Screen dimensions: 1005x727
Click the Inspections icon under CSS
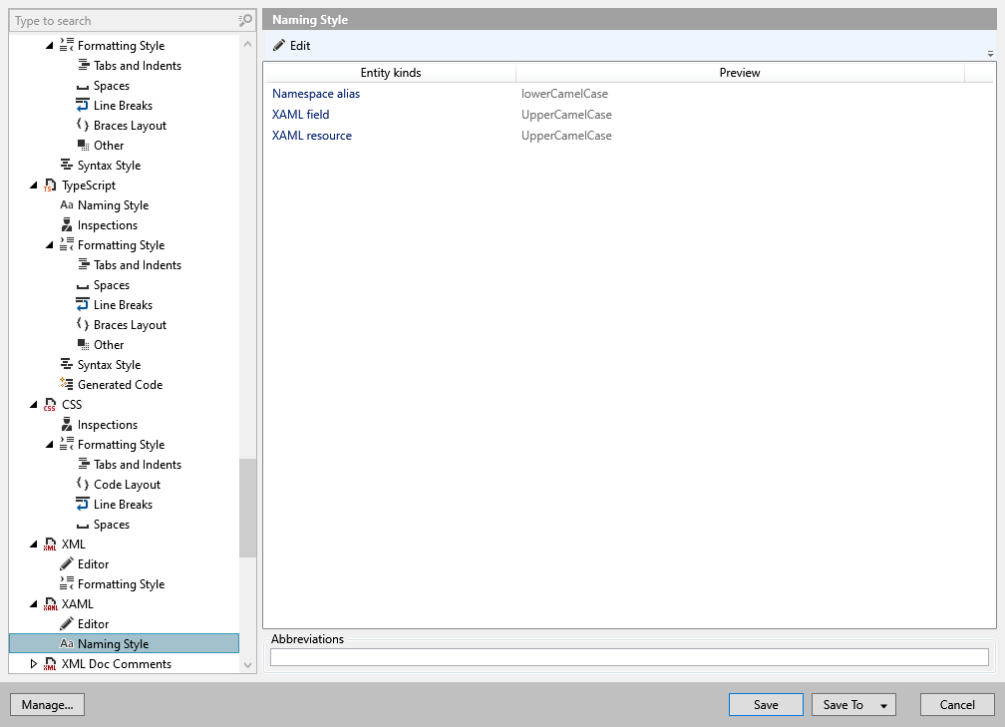pyautogui.click(x=65, y=424)
